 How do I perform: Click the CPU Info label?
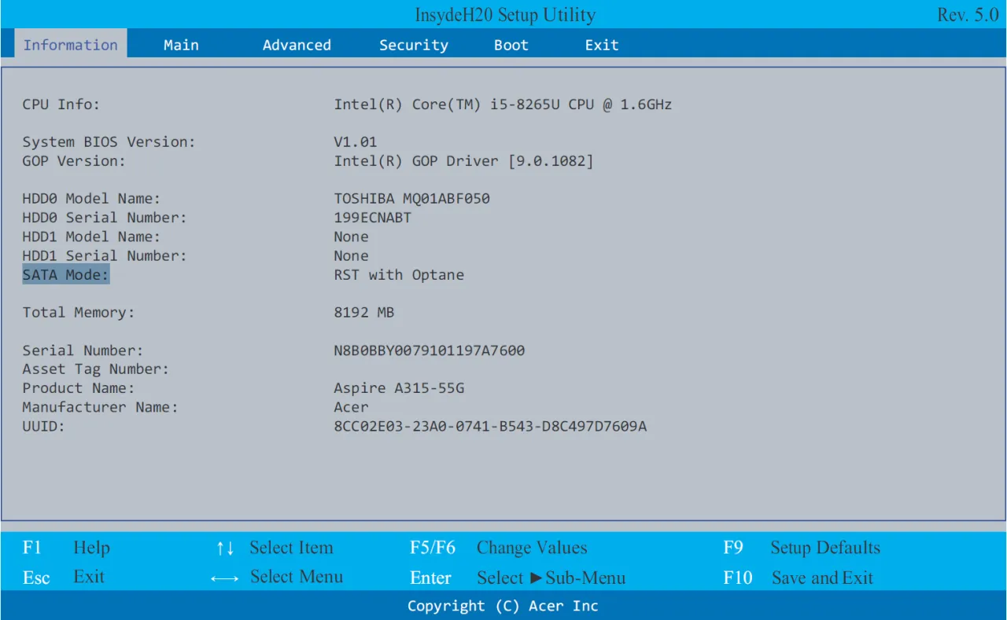tap(61, 104)
